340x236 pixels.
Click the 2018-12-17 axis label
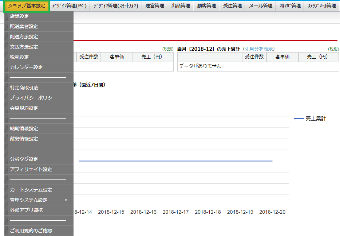click(175, 212)
